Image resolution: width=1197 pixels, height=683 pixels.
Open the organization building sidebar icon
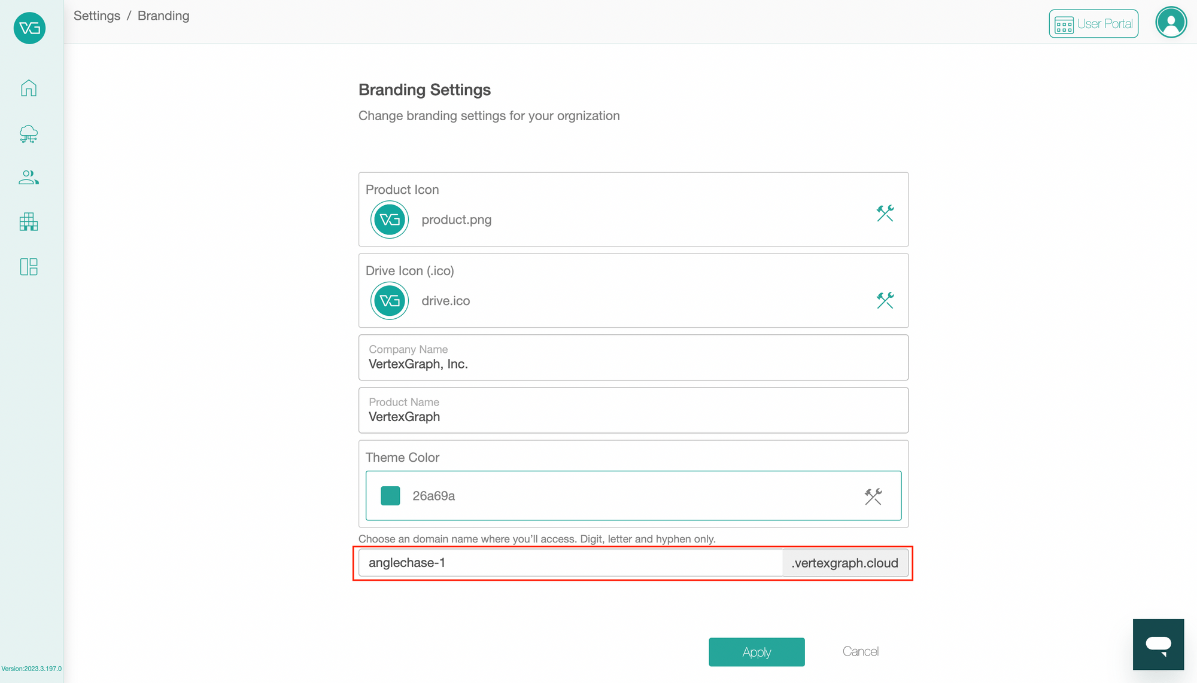29,222
